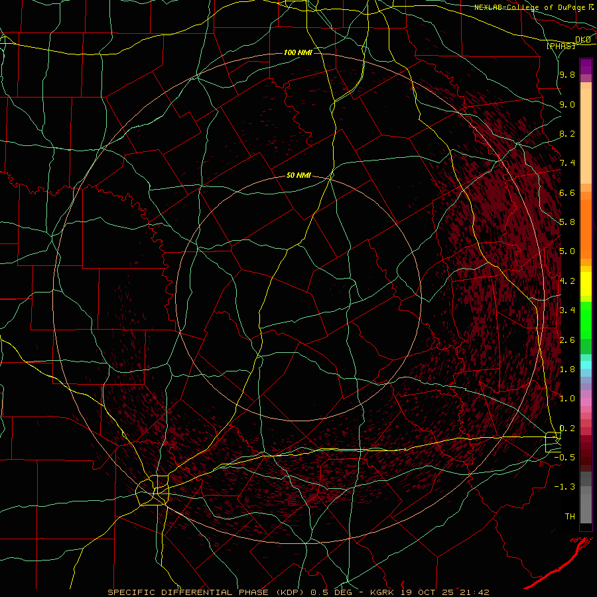
Task: Click the '6.6' colorbar value
Action: point(567,192)
